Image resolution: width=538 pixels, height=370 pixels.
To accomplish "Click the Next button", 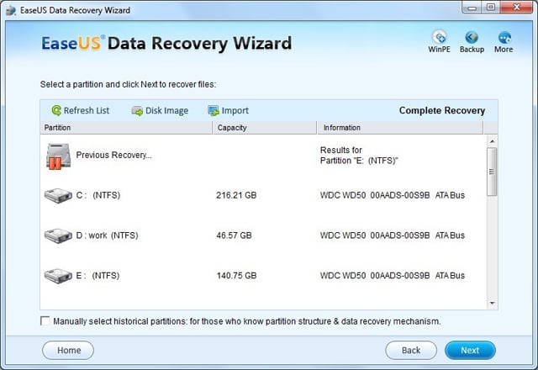I will (x=470, y=350).
